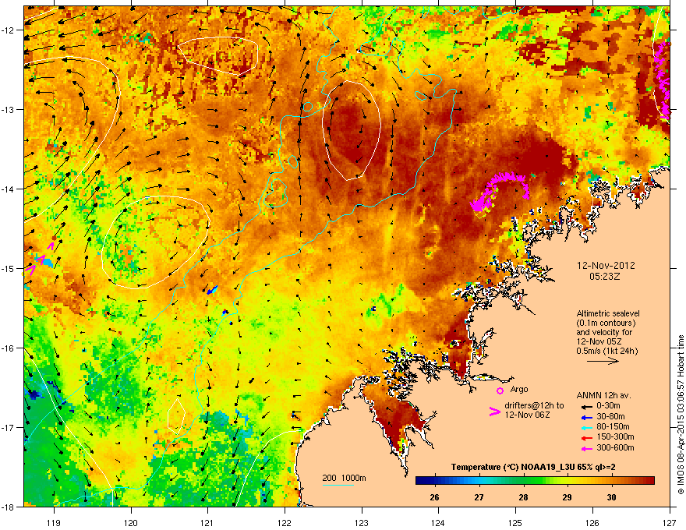Screen dimensions: 686x530
Task: Click the Argo magenta circle legend marker
Action: point(500,390)
